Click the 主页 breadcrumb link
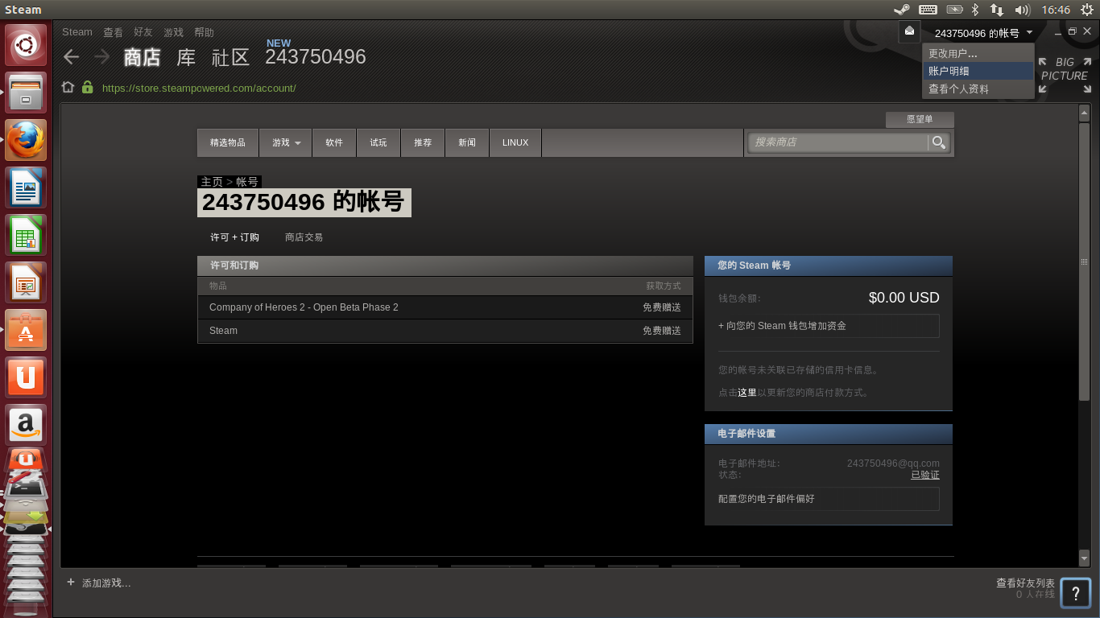Screen dimensions: 1100x618 [x=212, y=182]
